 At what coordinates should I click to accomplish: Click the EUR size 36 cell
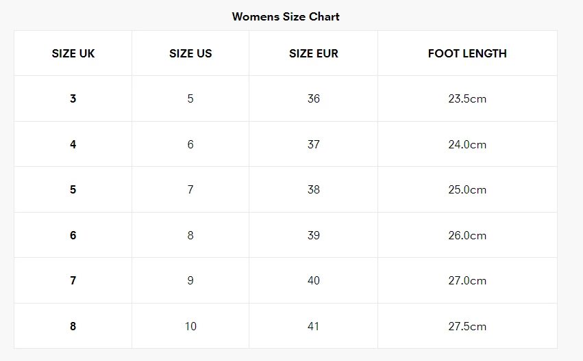pos(313,98)
